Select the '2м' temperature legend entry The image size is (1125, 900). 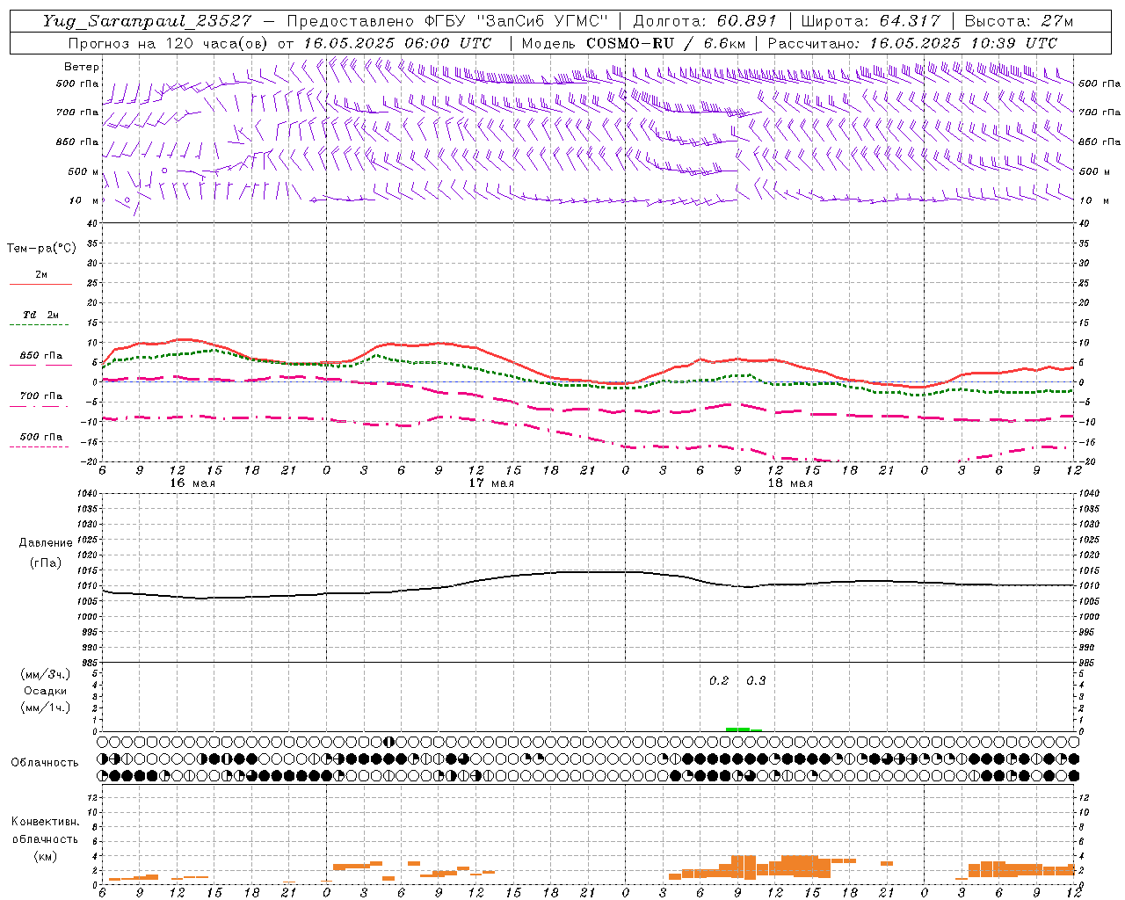[x=41, y=275]
